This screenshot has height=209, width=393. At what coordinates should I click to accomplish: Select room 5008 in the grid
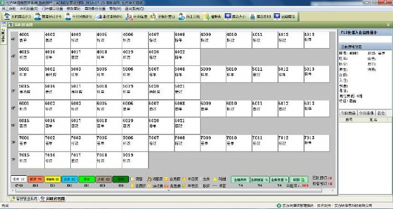tap(187, 74)
